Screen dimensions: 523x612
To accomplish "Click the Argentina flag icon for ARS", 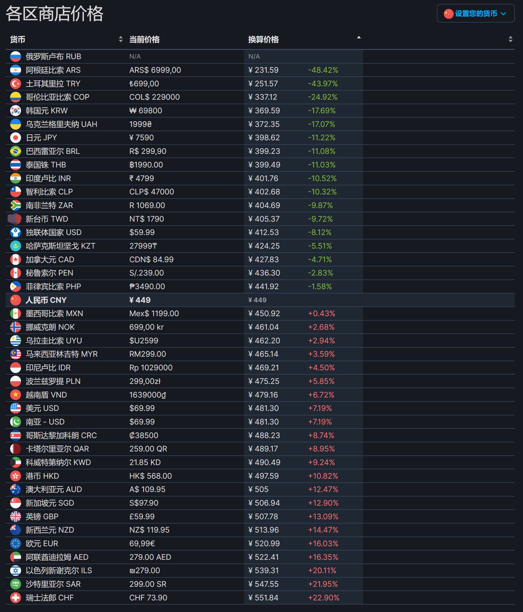I will tap(15, 70).
